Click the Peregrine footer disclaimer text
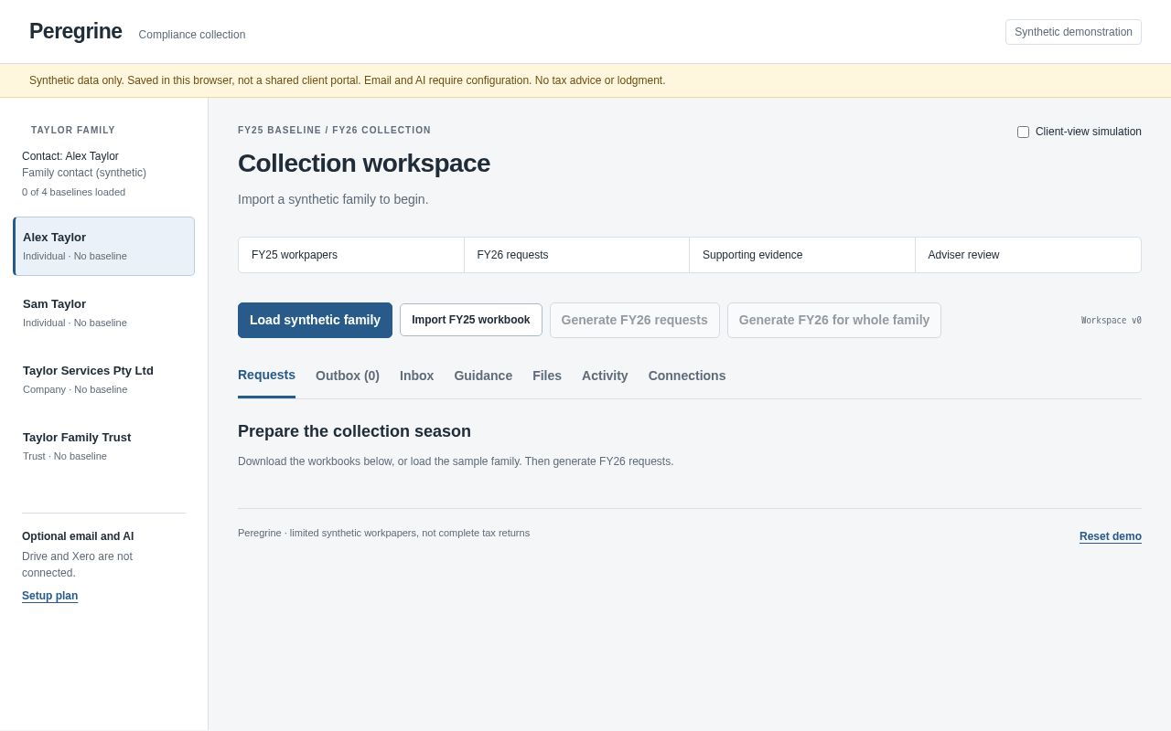Screen dimensions: 1171x731 tap(383, 533)
